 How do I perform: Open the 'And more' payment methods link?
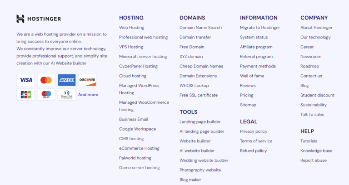coord(88,95)
